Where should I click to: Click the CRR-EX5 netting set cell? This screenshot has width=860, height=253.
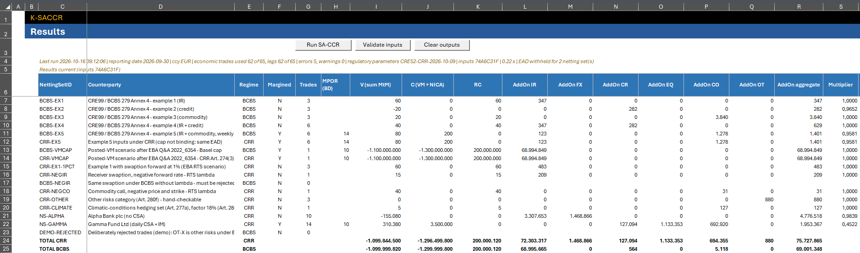(x=62, y=142)
